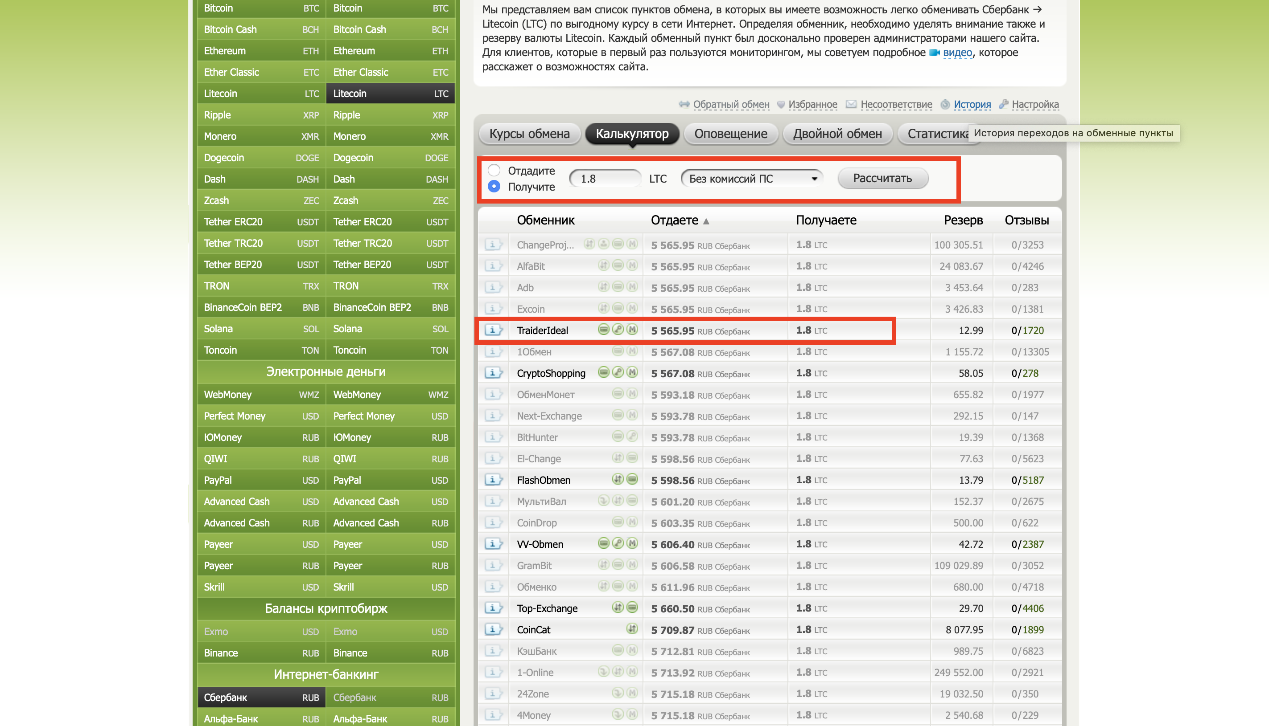
Task: Click key icon in CryptoShopping row
Action: click(x=618, y=372)
